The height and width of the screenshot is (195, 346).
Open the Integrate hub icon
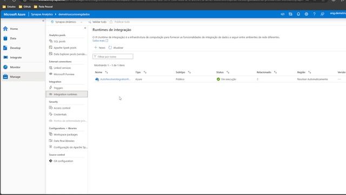5,57
